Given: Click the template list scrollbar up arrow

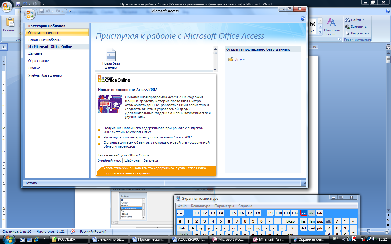Looking at the screenshot, I should pos(215,49).
